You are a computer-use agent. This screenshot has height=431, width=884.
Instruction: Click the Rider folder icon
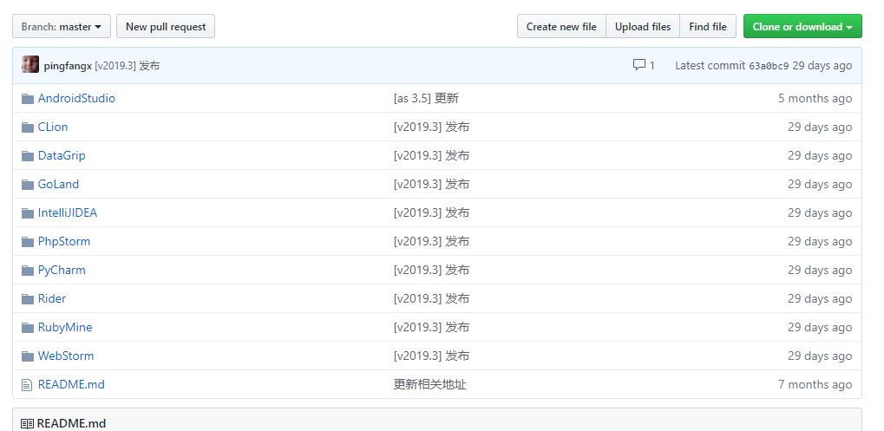pyautogui.click(x=28, y=299)
